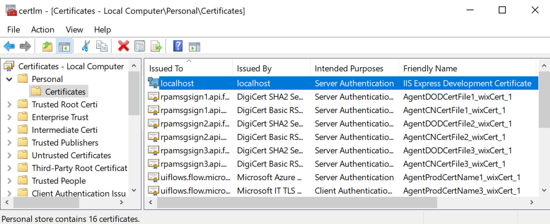Open the View menu
550x224 pixels.
click(x=74, y=30)
